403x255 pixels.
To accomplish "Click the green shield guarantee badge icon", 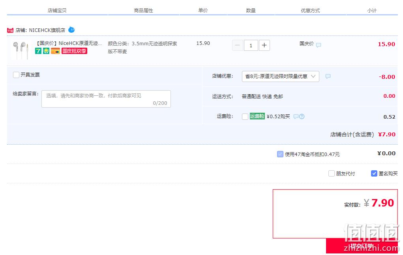I will [x=46, y=51].
